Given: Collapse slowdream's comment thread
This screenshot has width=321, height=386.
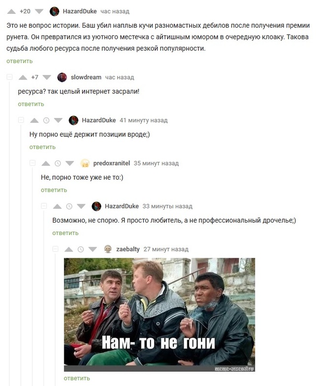Looking at the screenshot, I should coord(9,77).
